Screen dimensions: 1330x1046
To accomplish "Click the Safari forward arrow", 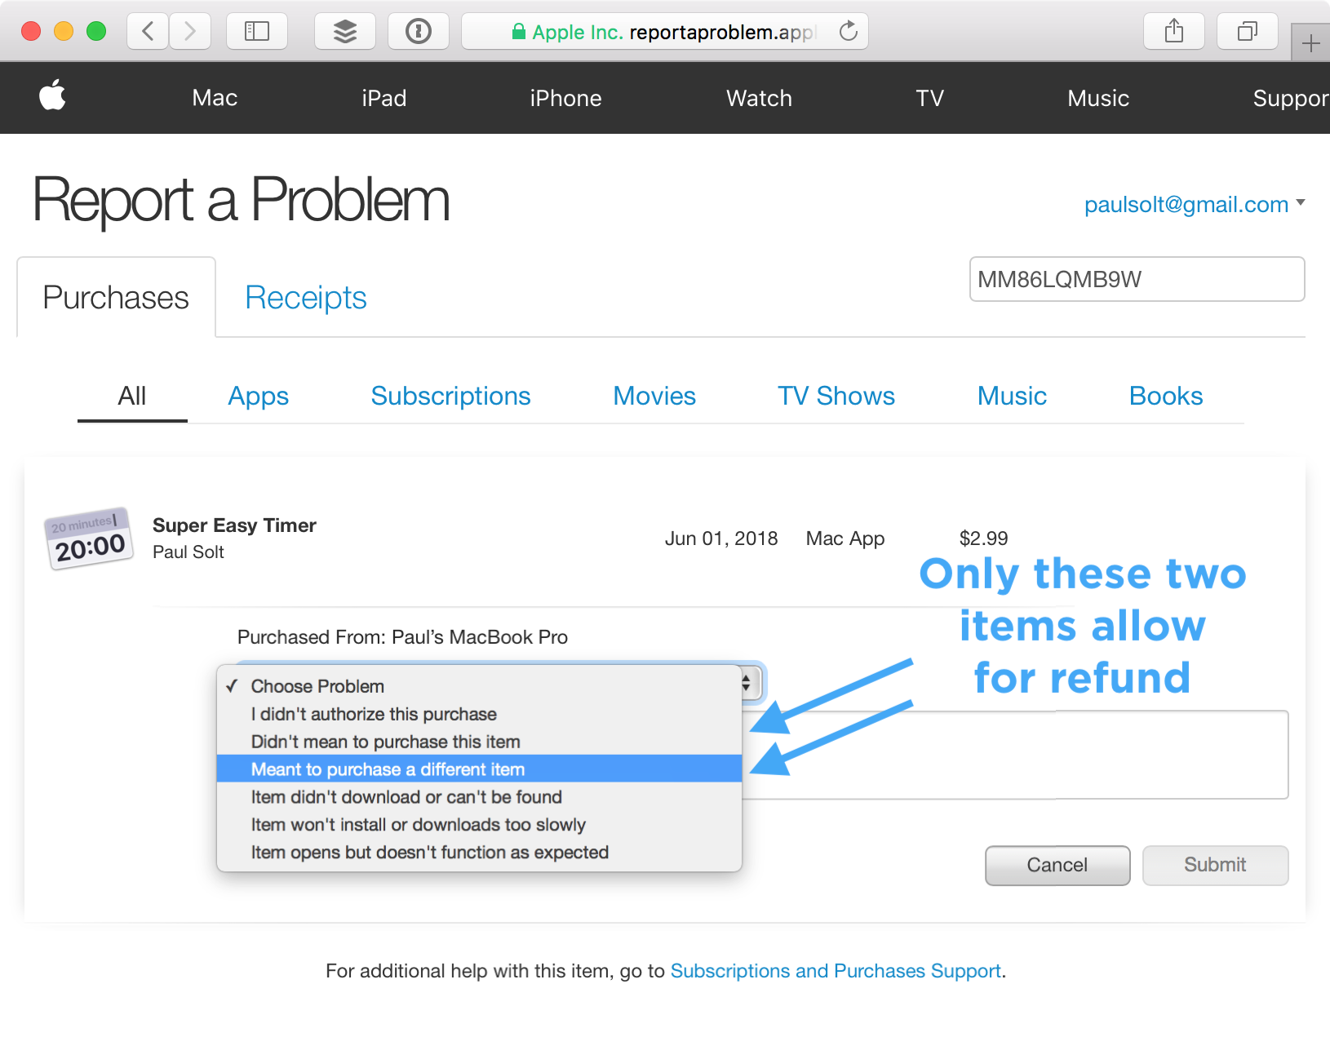I will (x=190, y=31).
